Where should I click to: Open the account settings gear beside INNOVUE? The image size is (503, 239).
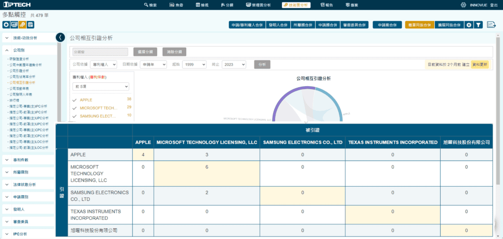[x=463, y=5]
